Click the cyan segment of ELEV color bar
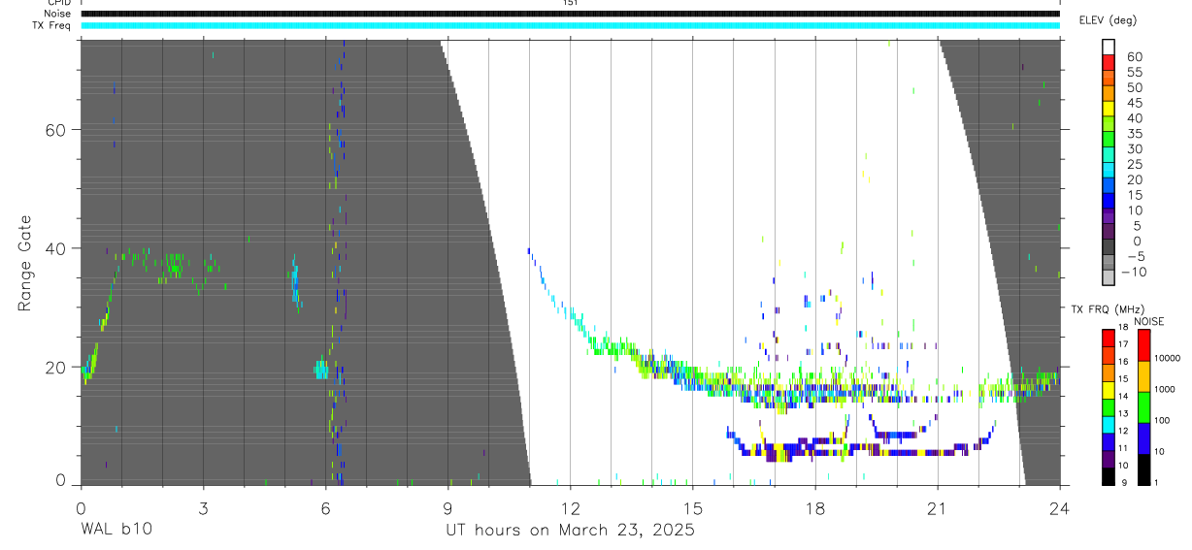Viewport: 1192px width, 550px height. tap(1109, 169)
